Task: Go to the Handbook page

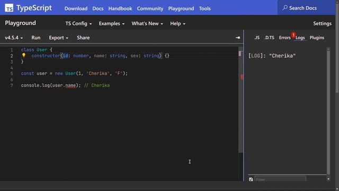Action: (120, 8)
